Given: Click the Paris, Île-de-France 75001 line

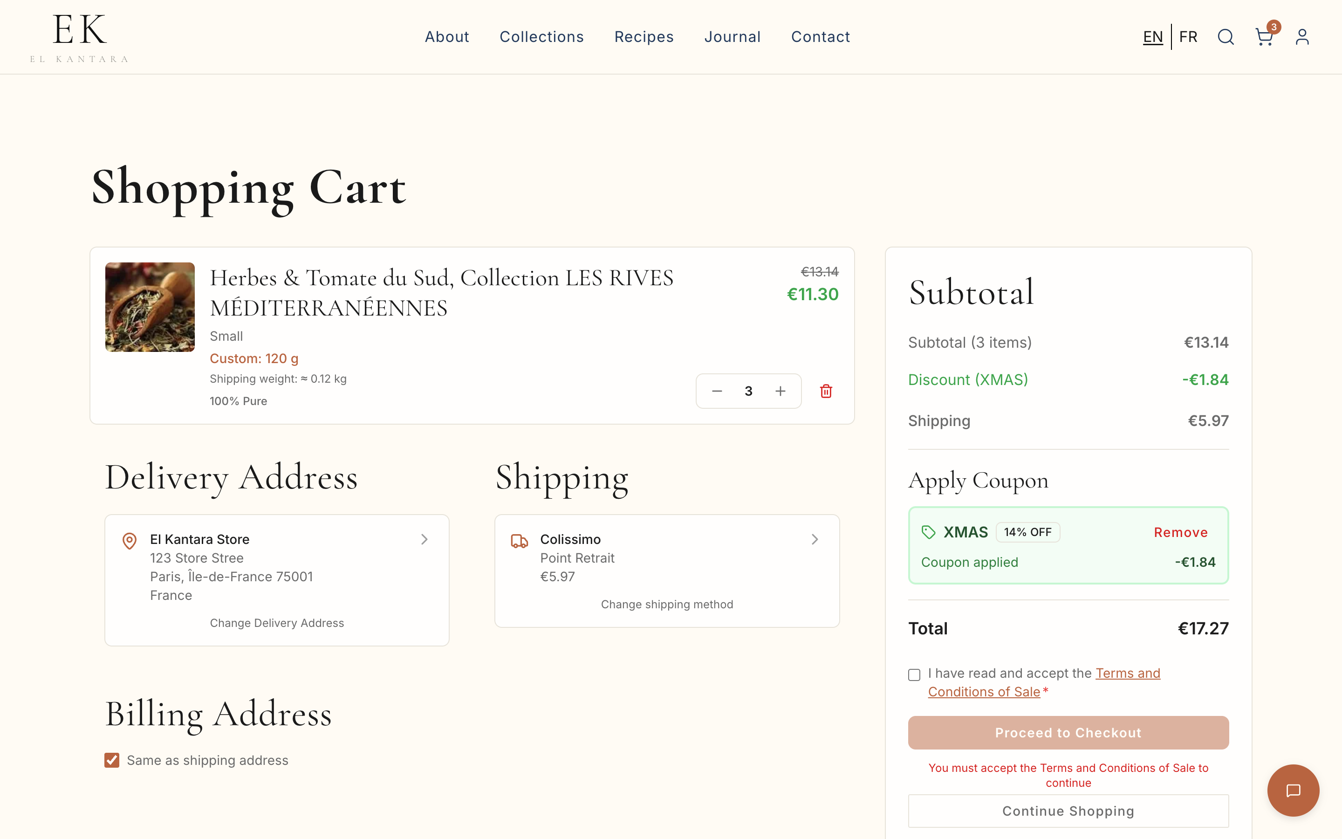Looking at the screenshot, I should [231, 577].
